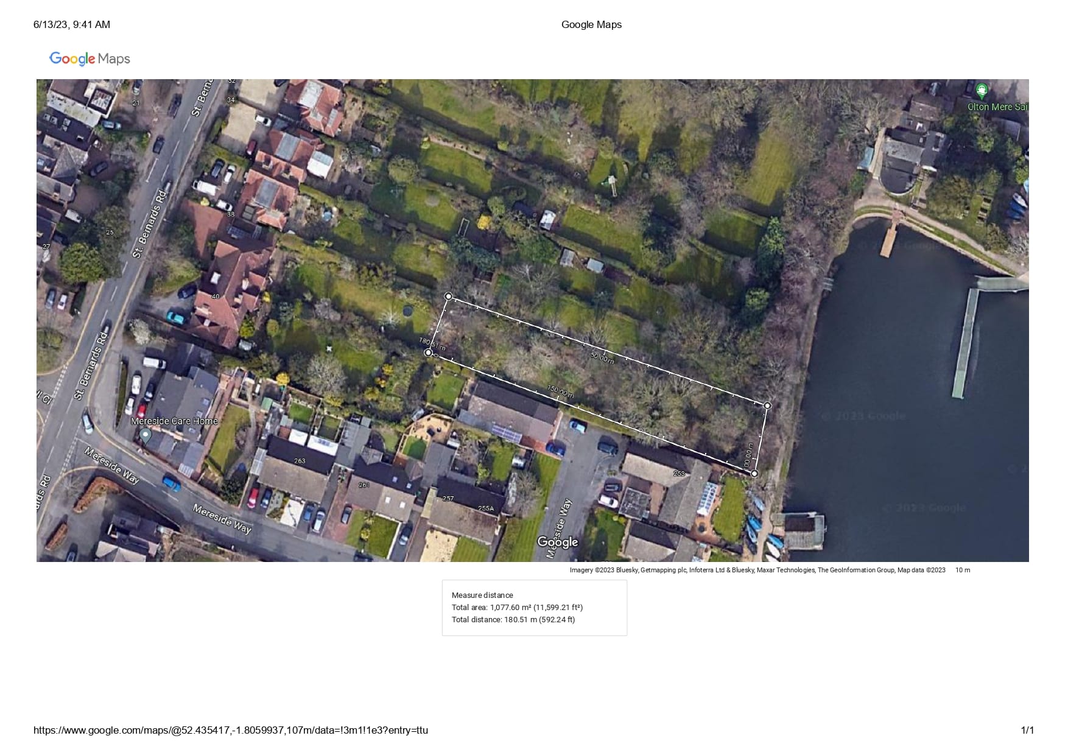Open the Mereside Care Home label
Screen dimensions: 1068x755
(x=174, y=421)
